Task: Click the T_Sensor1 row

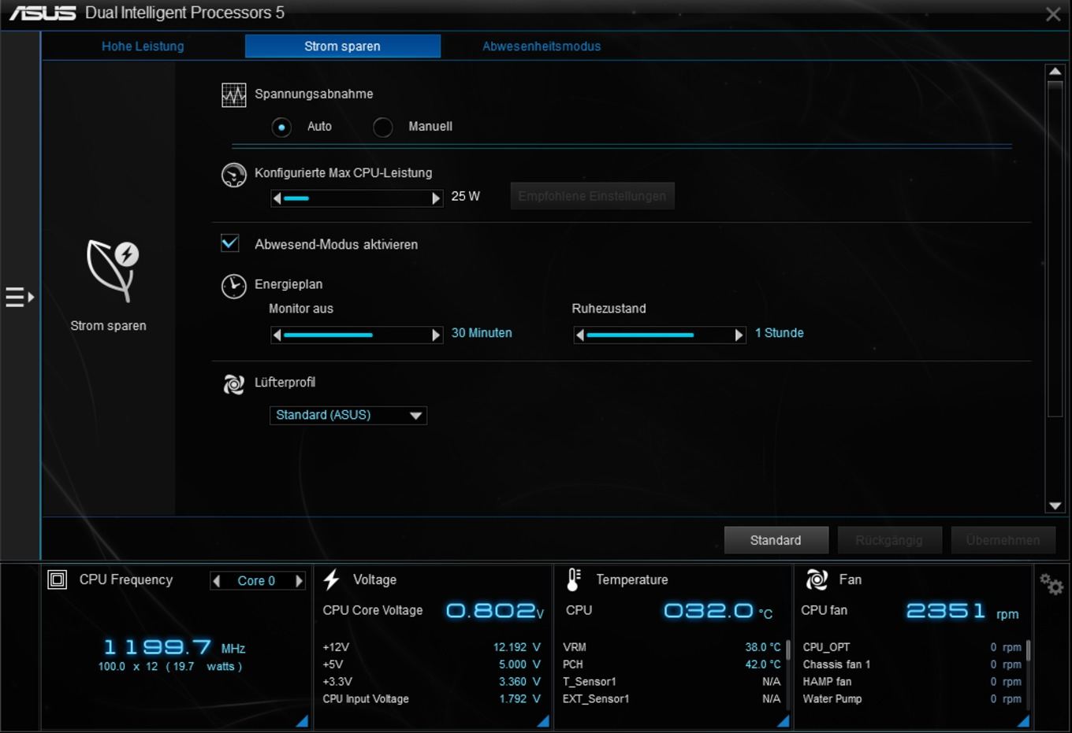Action: click(672, 682)
